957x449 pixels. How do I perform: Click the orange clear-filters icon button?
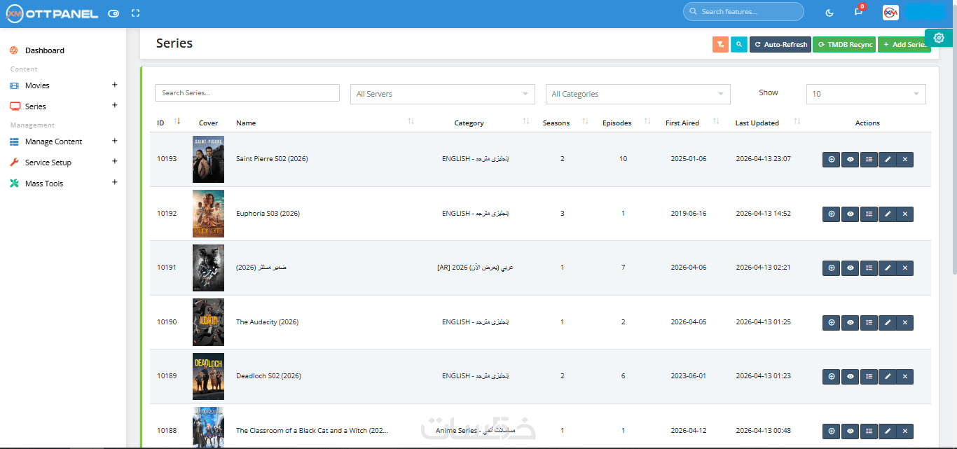point(720,45)
